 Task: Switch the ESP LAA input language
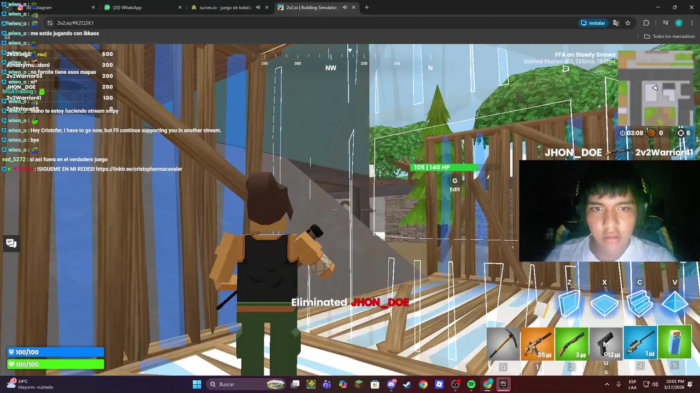pyautogui.click(x=632, y=384)
